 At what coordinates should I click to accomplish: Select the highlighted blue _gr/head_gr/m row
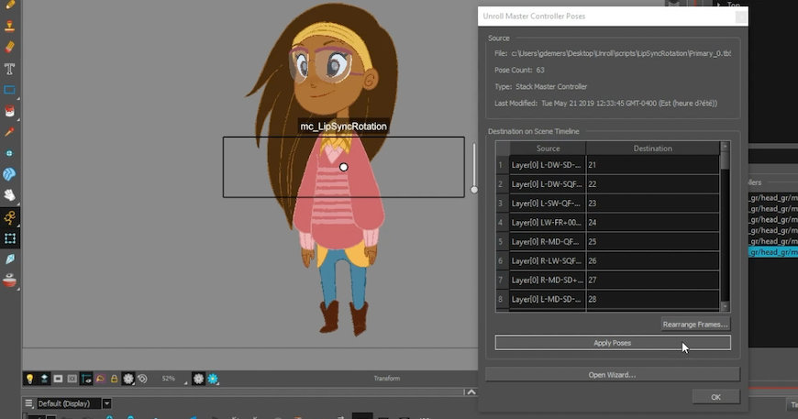coord(773,252)
